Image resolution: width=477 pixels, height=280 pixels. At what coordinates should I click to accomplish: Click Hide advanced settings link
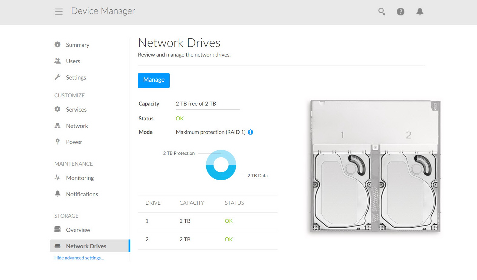click(79, 258)
